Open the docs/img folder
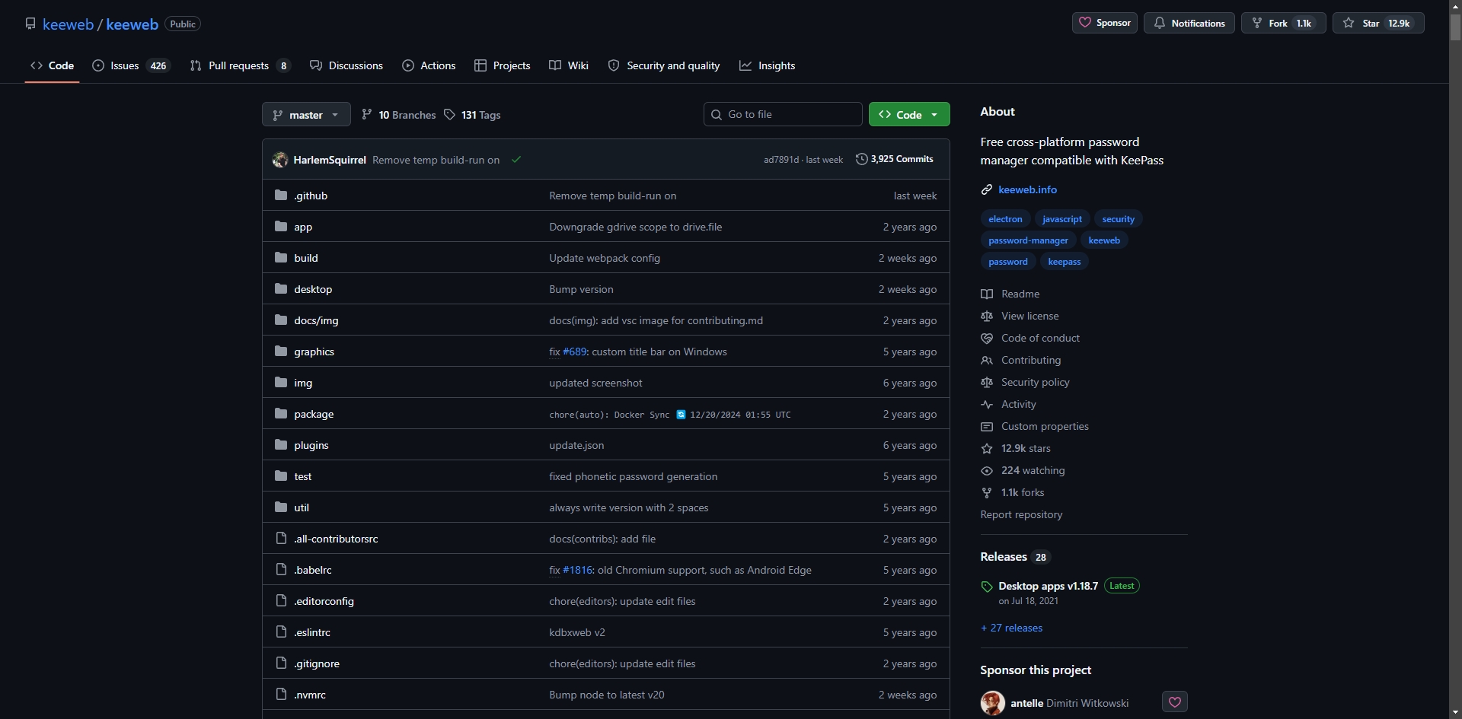Image resolution: width=1462 pixels, height=719 pixels. click(316, 320)
